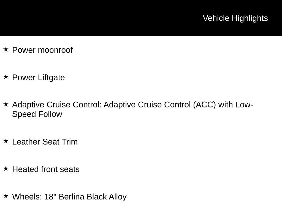Click the black header banner

(141, 18)
